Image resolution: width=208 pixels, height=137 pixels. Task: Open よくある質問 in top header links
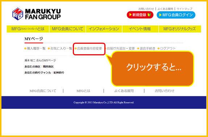pyautogui.click(x=165, y=9)
